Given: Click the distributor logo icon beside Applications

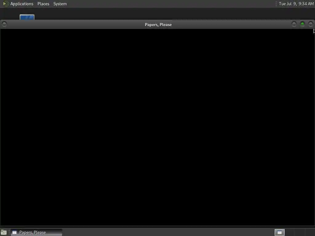Looking at the screenshot, I should [x=6, y=4].
